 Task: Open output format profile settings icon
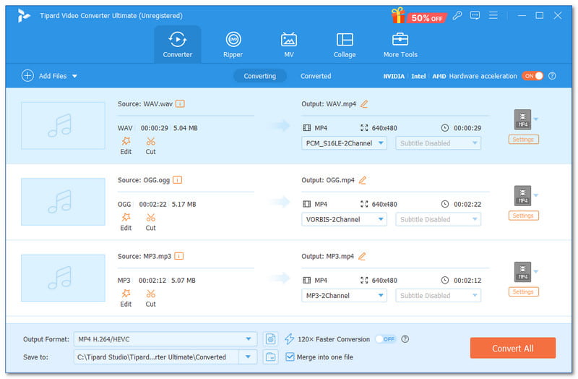pos(270,338)
